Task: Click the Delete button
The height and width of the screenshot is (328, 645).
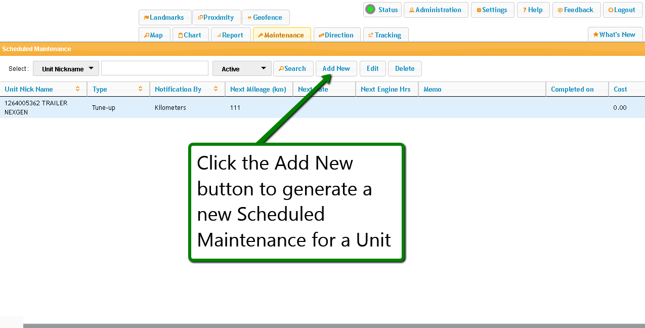Action: click(x=404, y=69)
